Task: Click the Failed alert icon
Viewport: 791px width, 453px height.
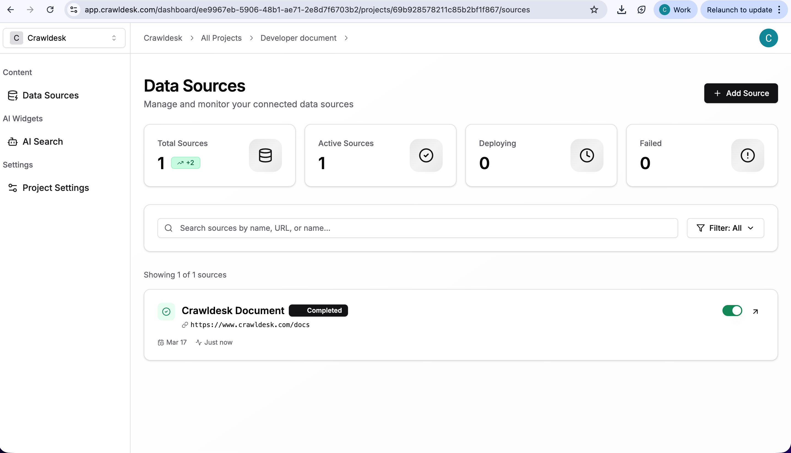Action: click(747, 155)
